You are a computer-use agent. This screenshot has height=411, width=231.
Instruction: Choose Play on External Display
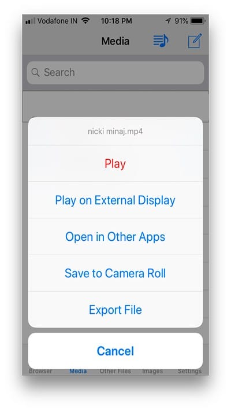click(x=115, y=200)
